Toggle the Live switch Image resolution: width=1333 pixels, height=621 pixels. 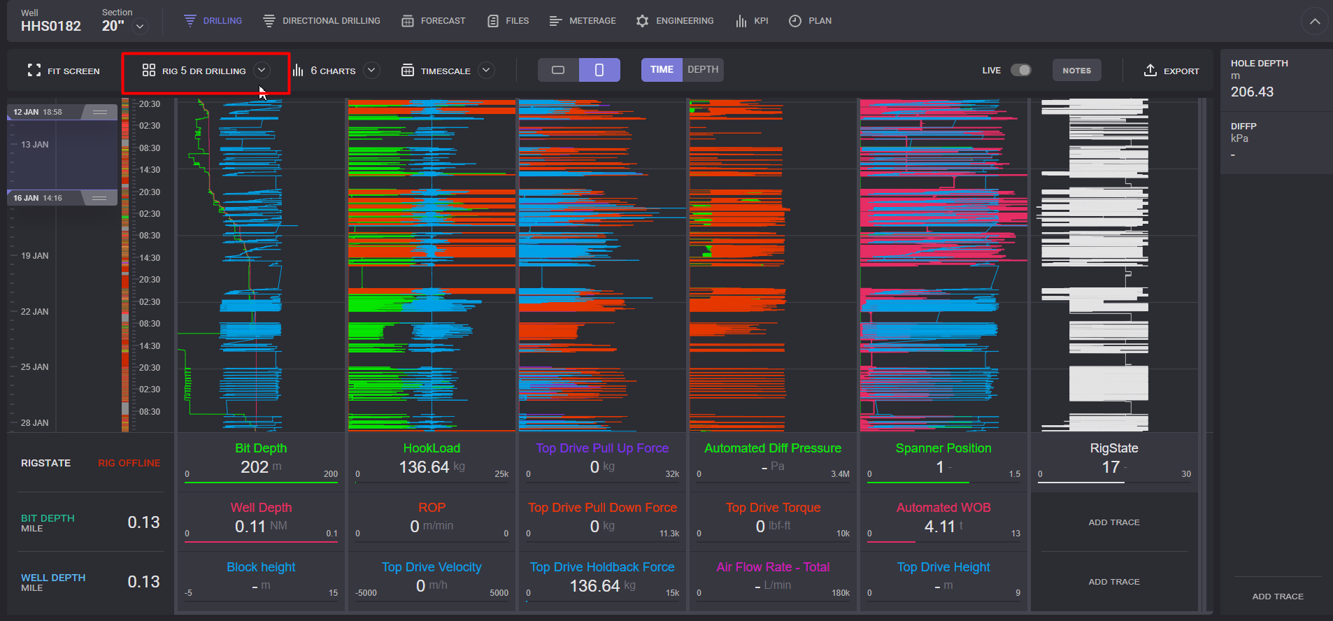click(1020, 70)
